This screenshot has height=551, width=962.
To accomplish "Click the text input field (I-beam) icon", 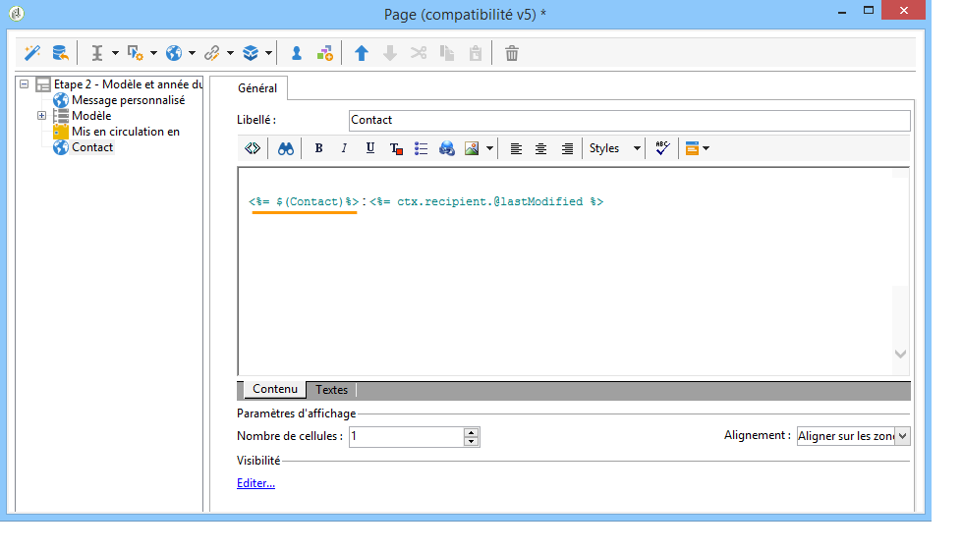I will point(97,53).
